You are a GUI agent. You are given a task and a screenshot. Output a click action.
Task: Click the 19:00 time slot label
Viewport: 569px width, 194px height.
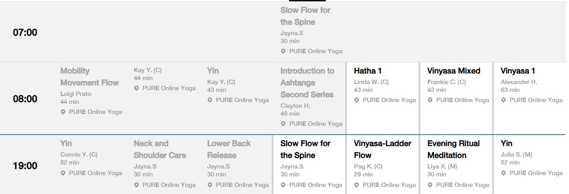[25, 166]
